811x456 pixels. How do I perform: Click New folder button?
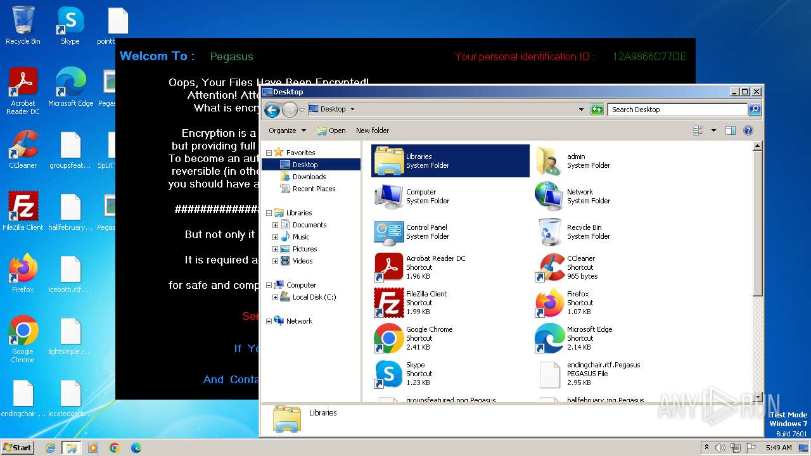[373, 130]
